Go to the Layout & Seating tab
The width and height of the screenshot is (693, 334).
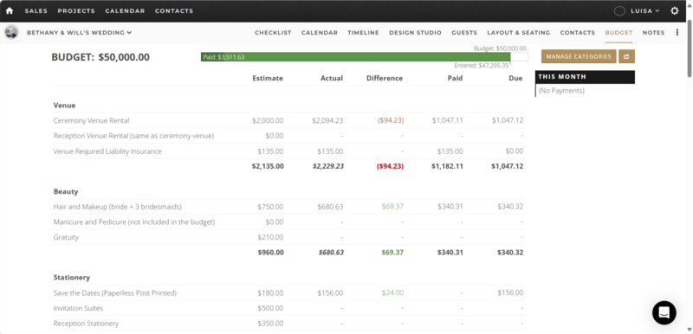[518, 33]
